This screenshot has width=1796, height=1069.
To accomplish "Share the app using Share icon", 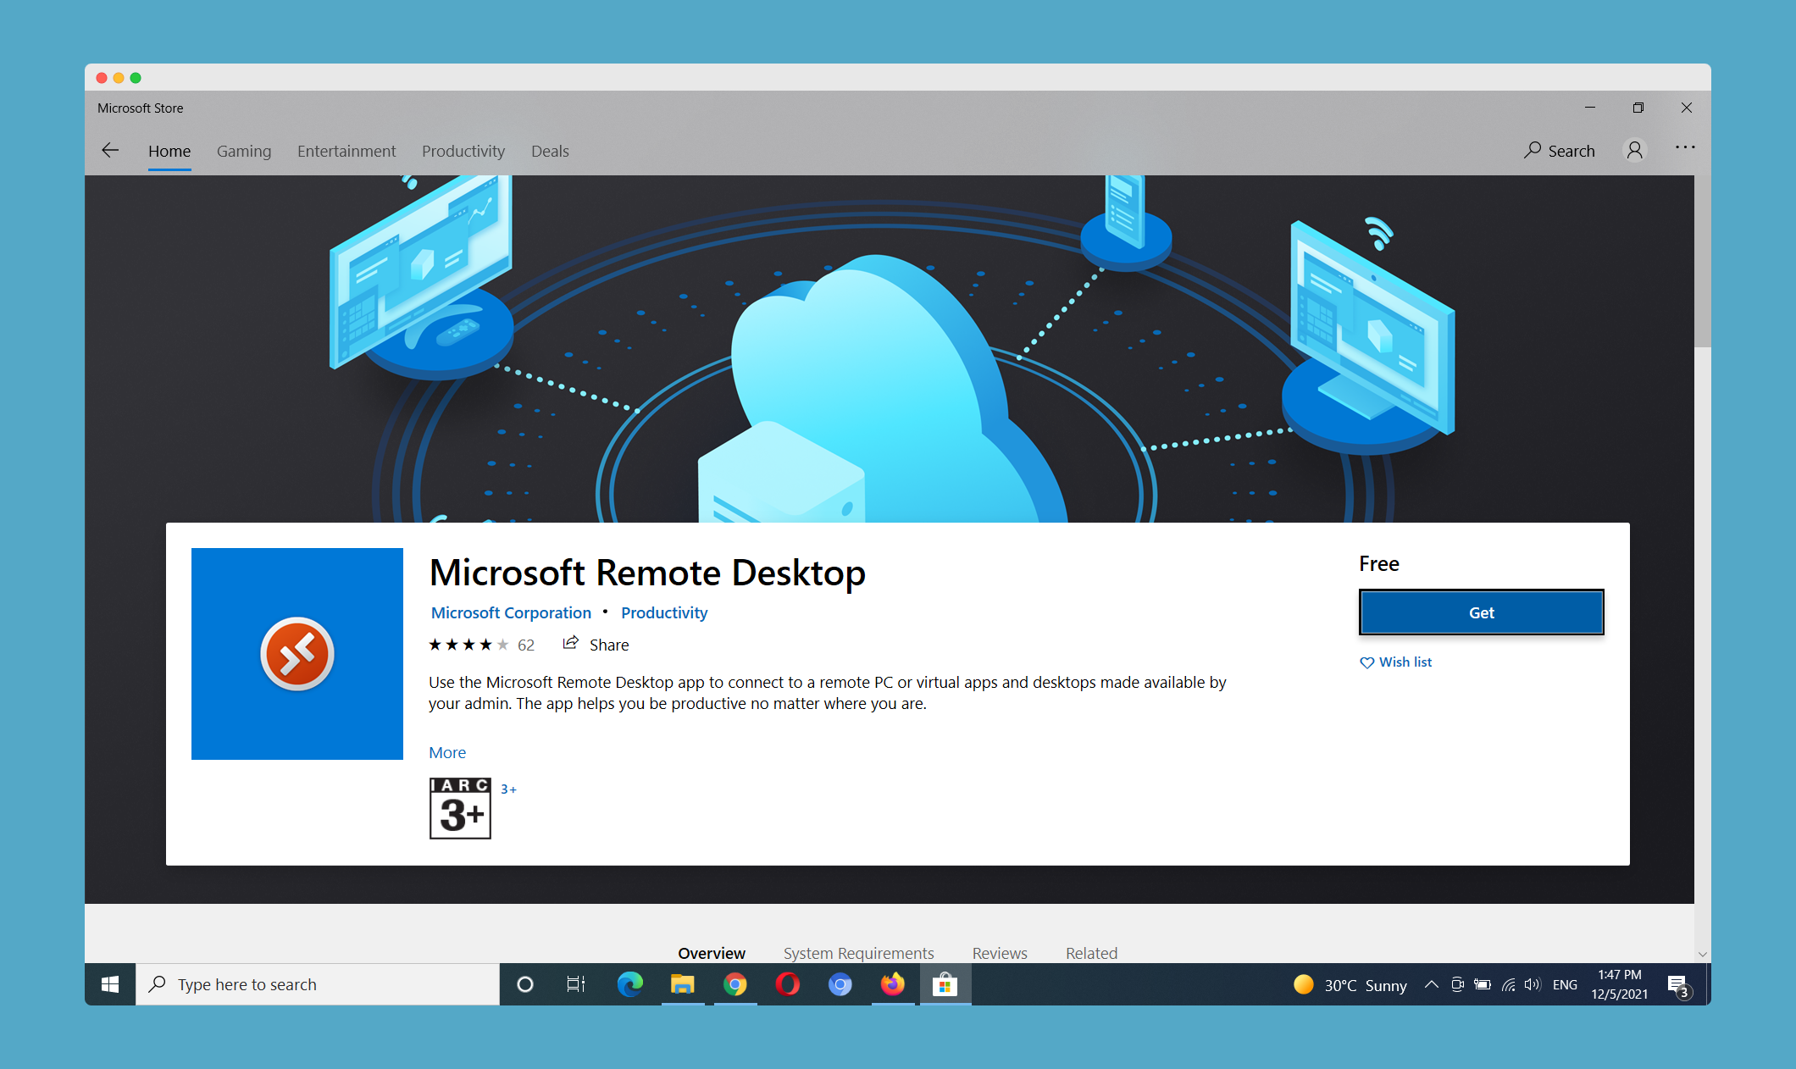I will (596, 645).
